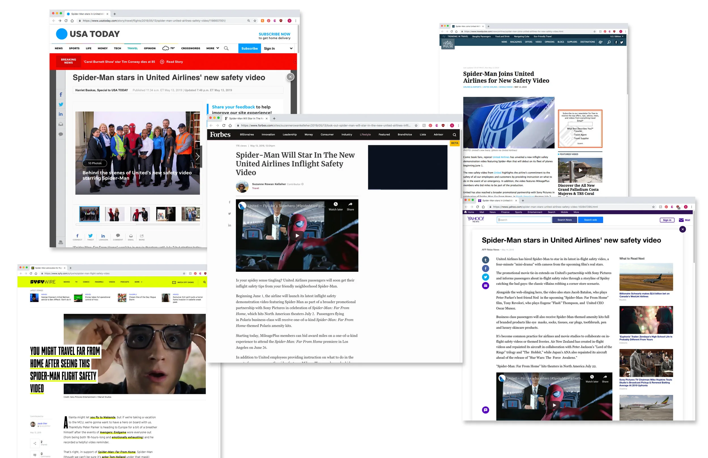
Task: Expand the MORE menu in USA Today nav
Action: coord(213,48)
